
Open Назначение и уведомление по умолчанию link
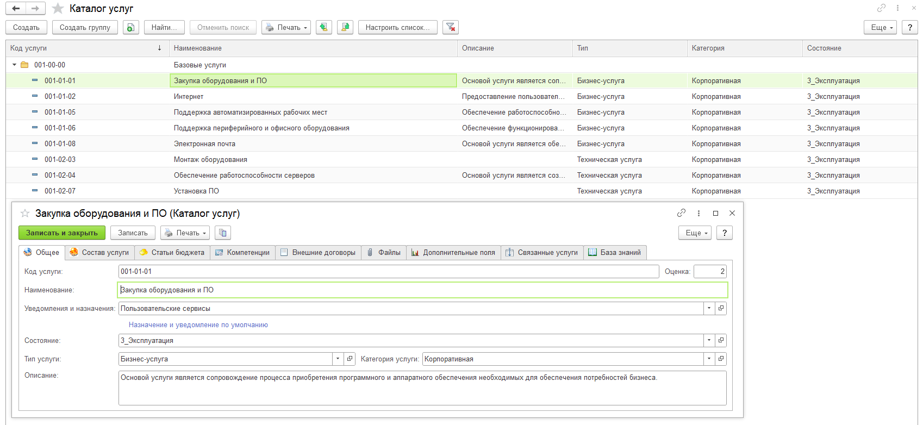(198, 324)
